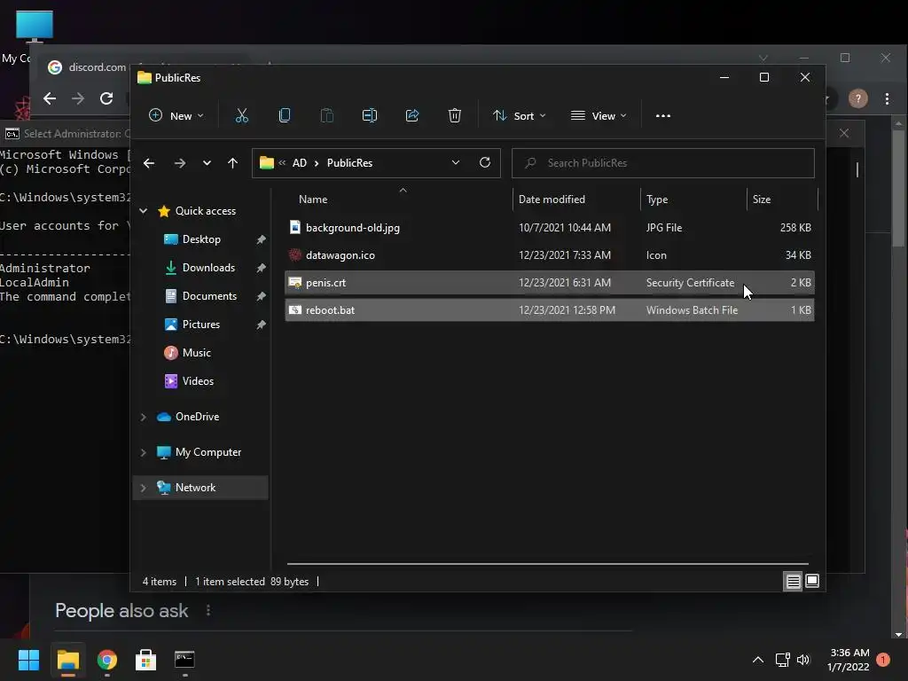
Task: Open the View dropdown
Action: point(599,116)
